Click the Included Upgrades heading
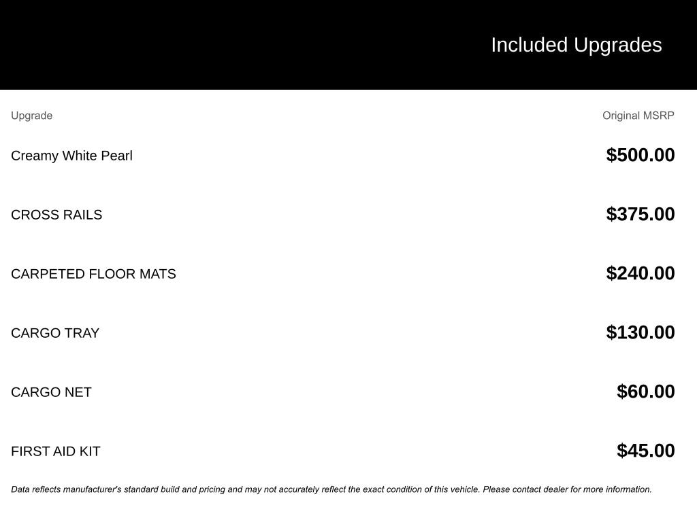The image size is (697, 522). [576, 45]
